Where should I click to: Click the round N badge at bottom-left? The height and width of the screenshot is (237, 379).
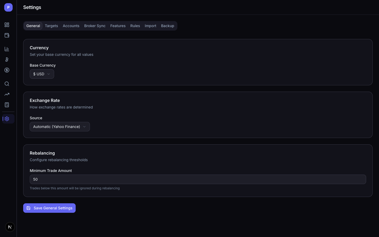[x=10, y=227]
